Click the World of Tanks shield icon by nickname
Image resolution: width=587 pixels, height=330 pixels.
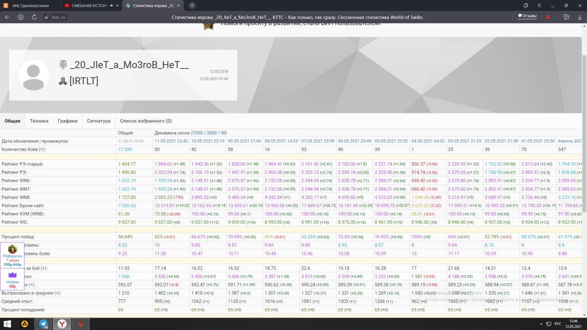(63, 65)
